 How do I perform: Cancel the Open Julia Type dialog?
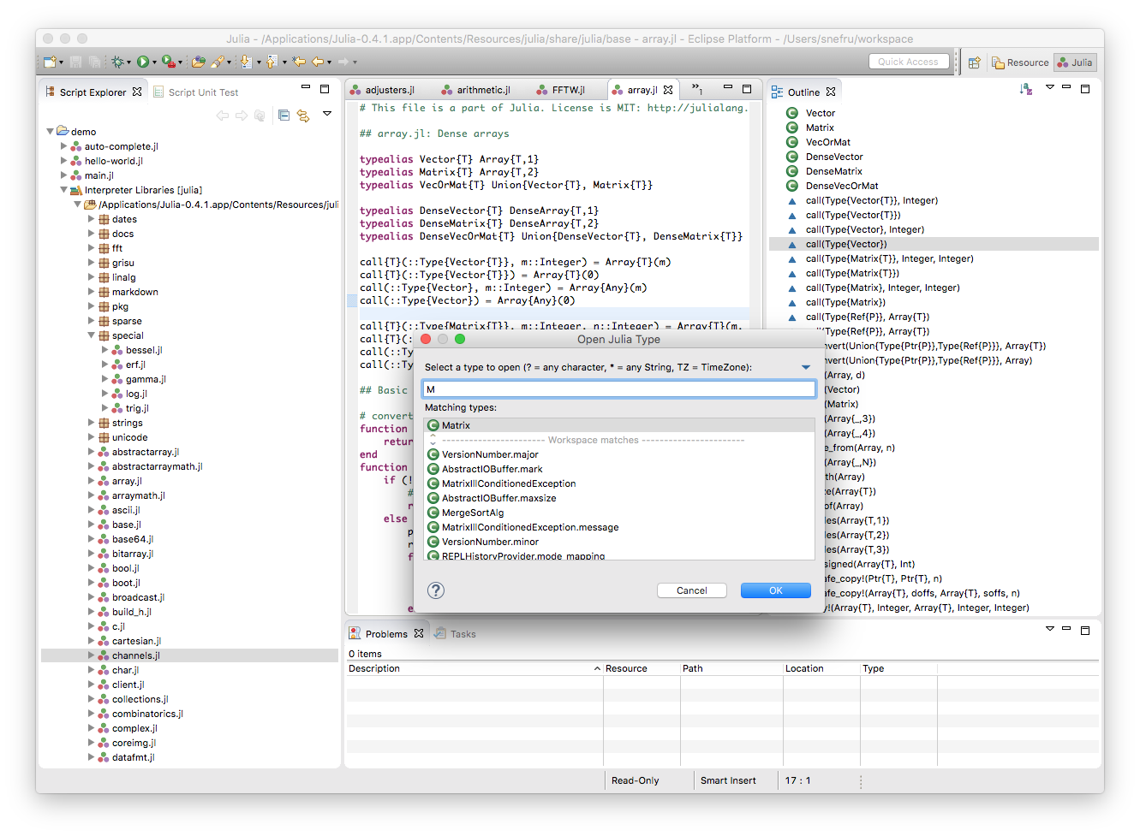point(691,590)
